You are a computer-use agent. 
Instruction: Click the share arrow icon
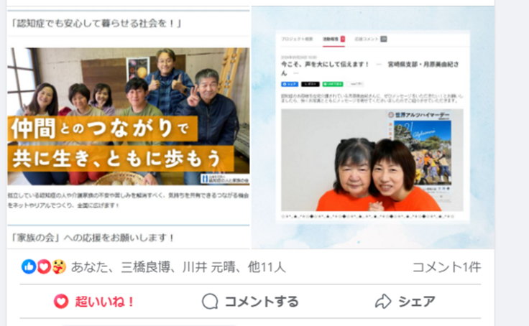[x=383, y=302]
